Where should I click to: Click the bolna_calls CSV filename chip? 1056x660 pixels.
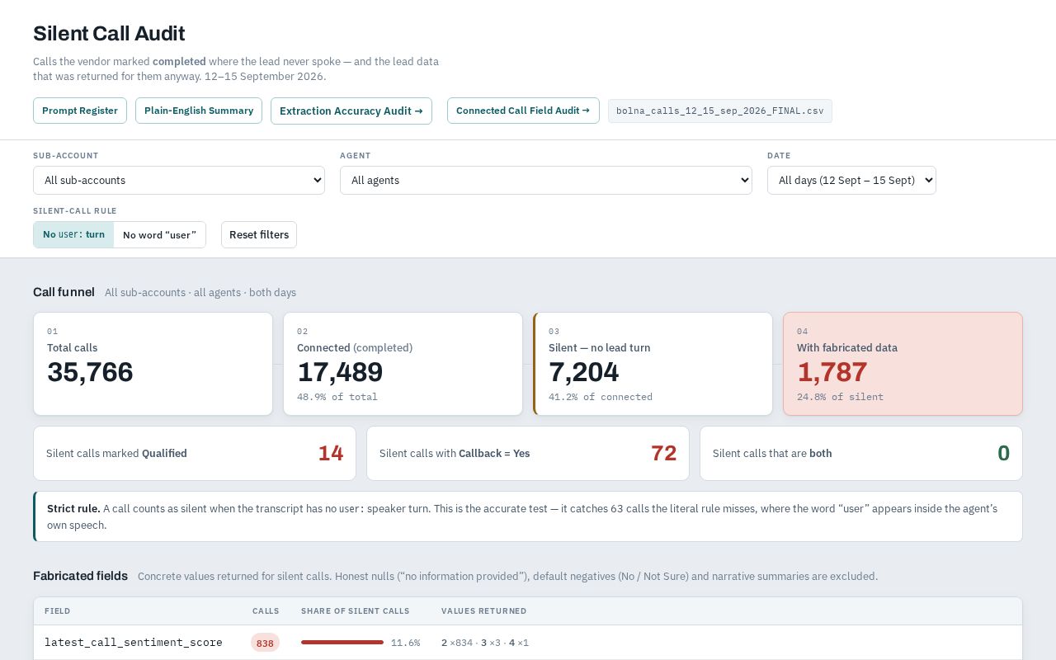click(720, 111)
